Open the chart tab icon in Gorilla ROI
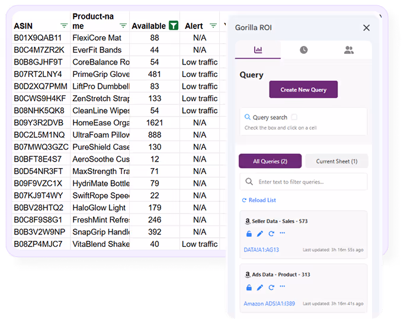This screenshot has height=319, width=407. pos(258,50)
